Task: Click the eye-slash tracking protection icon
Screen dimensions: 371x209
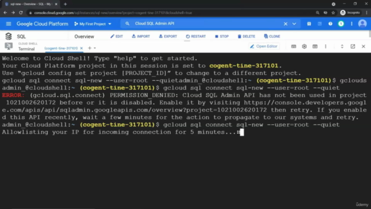Action: 326,13
